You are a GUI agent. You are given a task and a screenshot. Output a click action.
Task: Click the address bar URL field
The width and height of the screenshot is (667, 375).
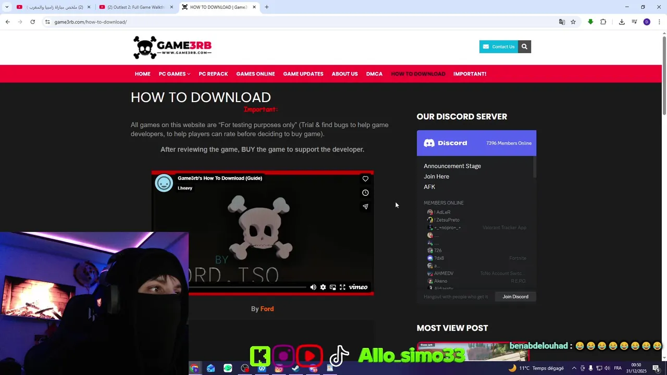(302, 22)
